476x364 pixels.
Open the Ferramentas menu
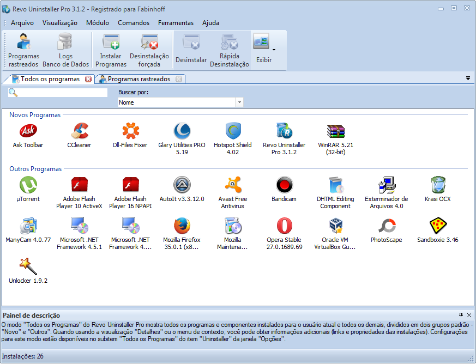[x=176, y=23]
